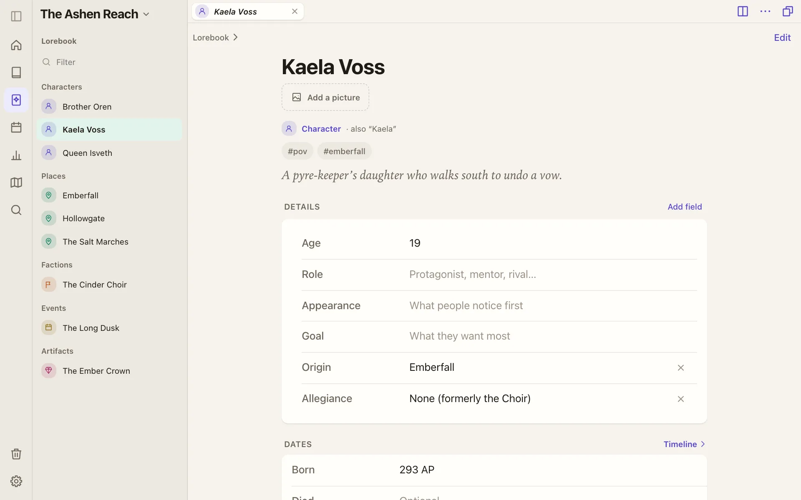Close the Kaela Voss tab

pos(295,11)
